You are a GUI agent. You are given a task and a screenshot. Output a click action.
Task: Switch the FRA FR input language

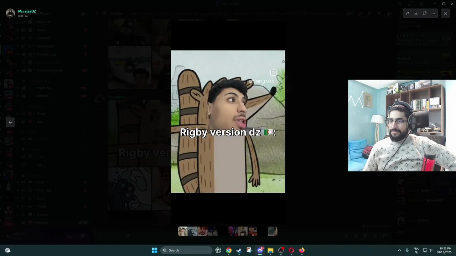point(416,250)
